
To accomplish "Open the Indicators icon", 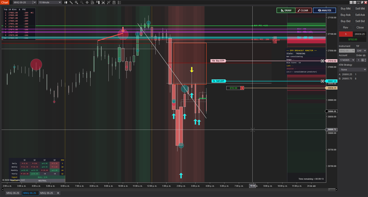I will click(x=109, y=2).
